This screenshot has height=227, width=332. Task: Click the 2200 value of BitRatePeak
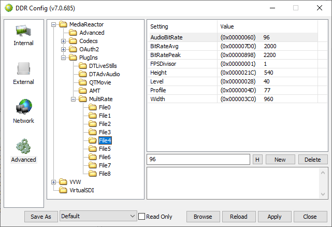269,55
